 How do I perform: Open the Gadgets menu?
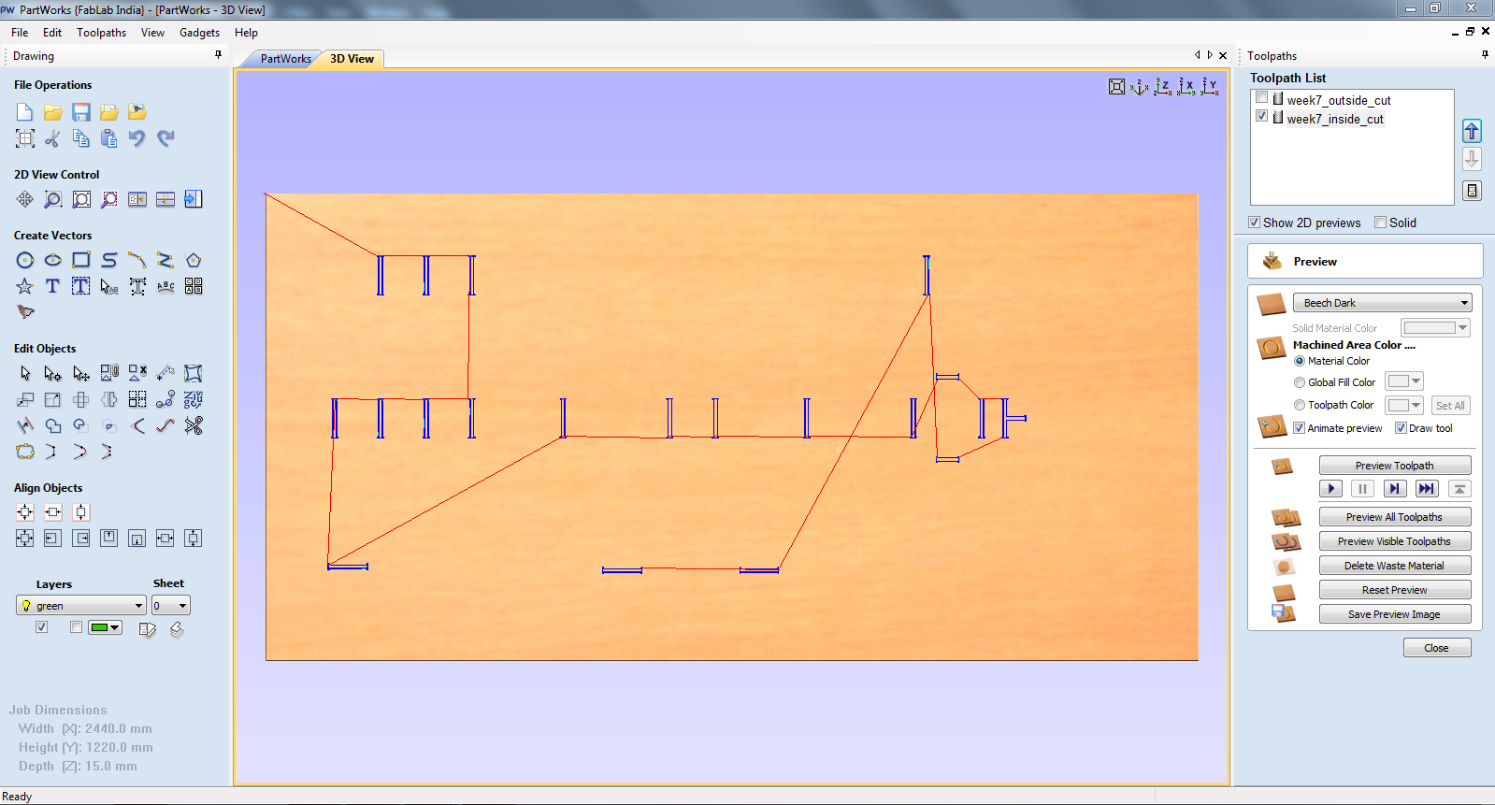pyautogui.click(x=199, y=33)
